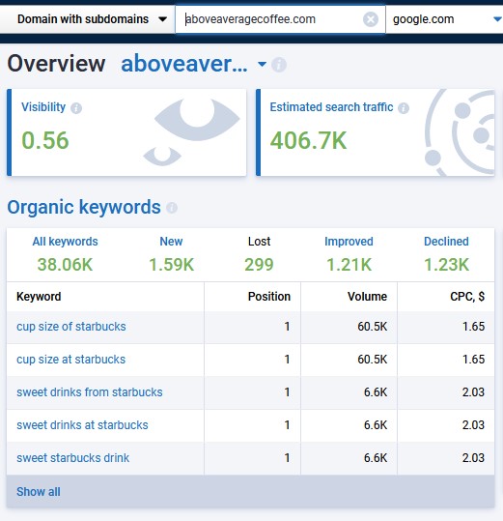Screen dimensions: 503x521
Task: Click the Overview page heading
Action: (56, 64)
